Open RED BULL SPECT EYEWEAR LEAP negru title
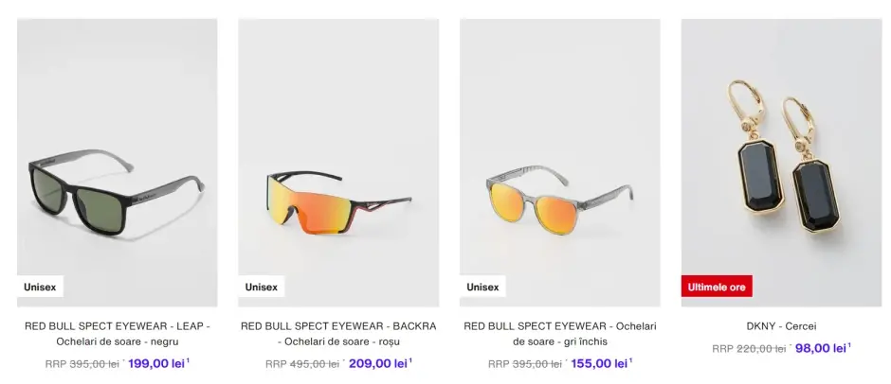The image size is (891, 384). 117,334
